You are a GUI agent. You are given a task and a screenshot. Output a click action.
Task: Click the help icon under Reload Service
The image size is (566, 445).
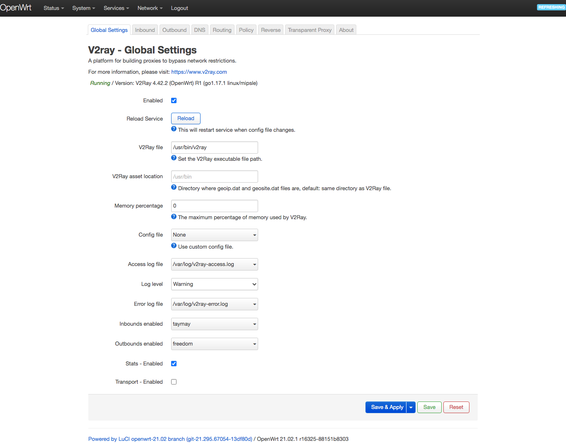[x=174, y=129]
